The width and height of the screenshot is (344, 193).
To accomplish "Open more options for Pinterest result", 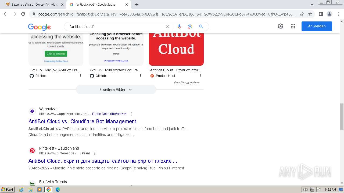I will coord(95,153).
